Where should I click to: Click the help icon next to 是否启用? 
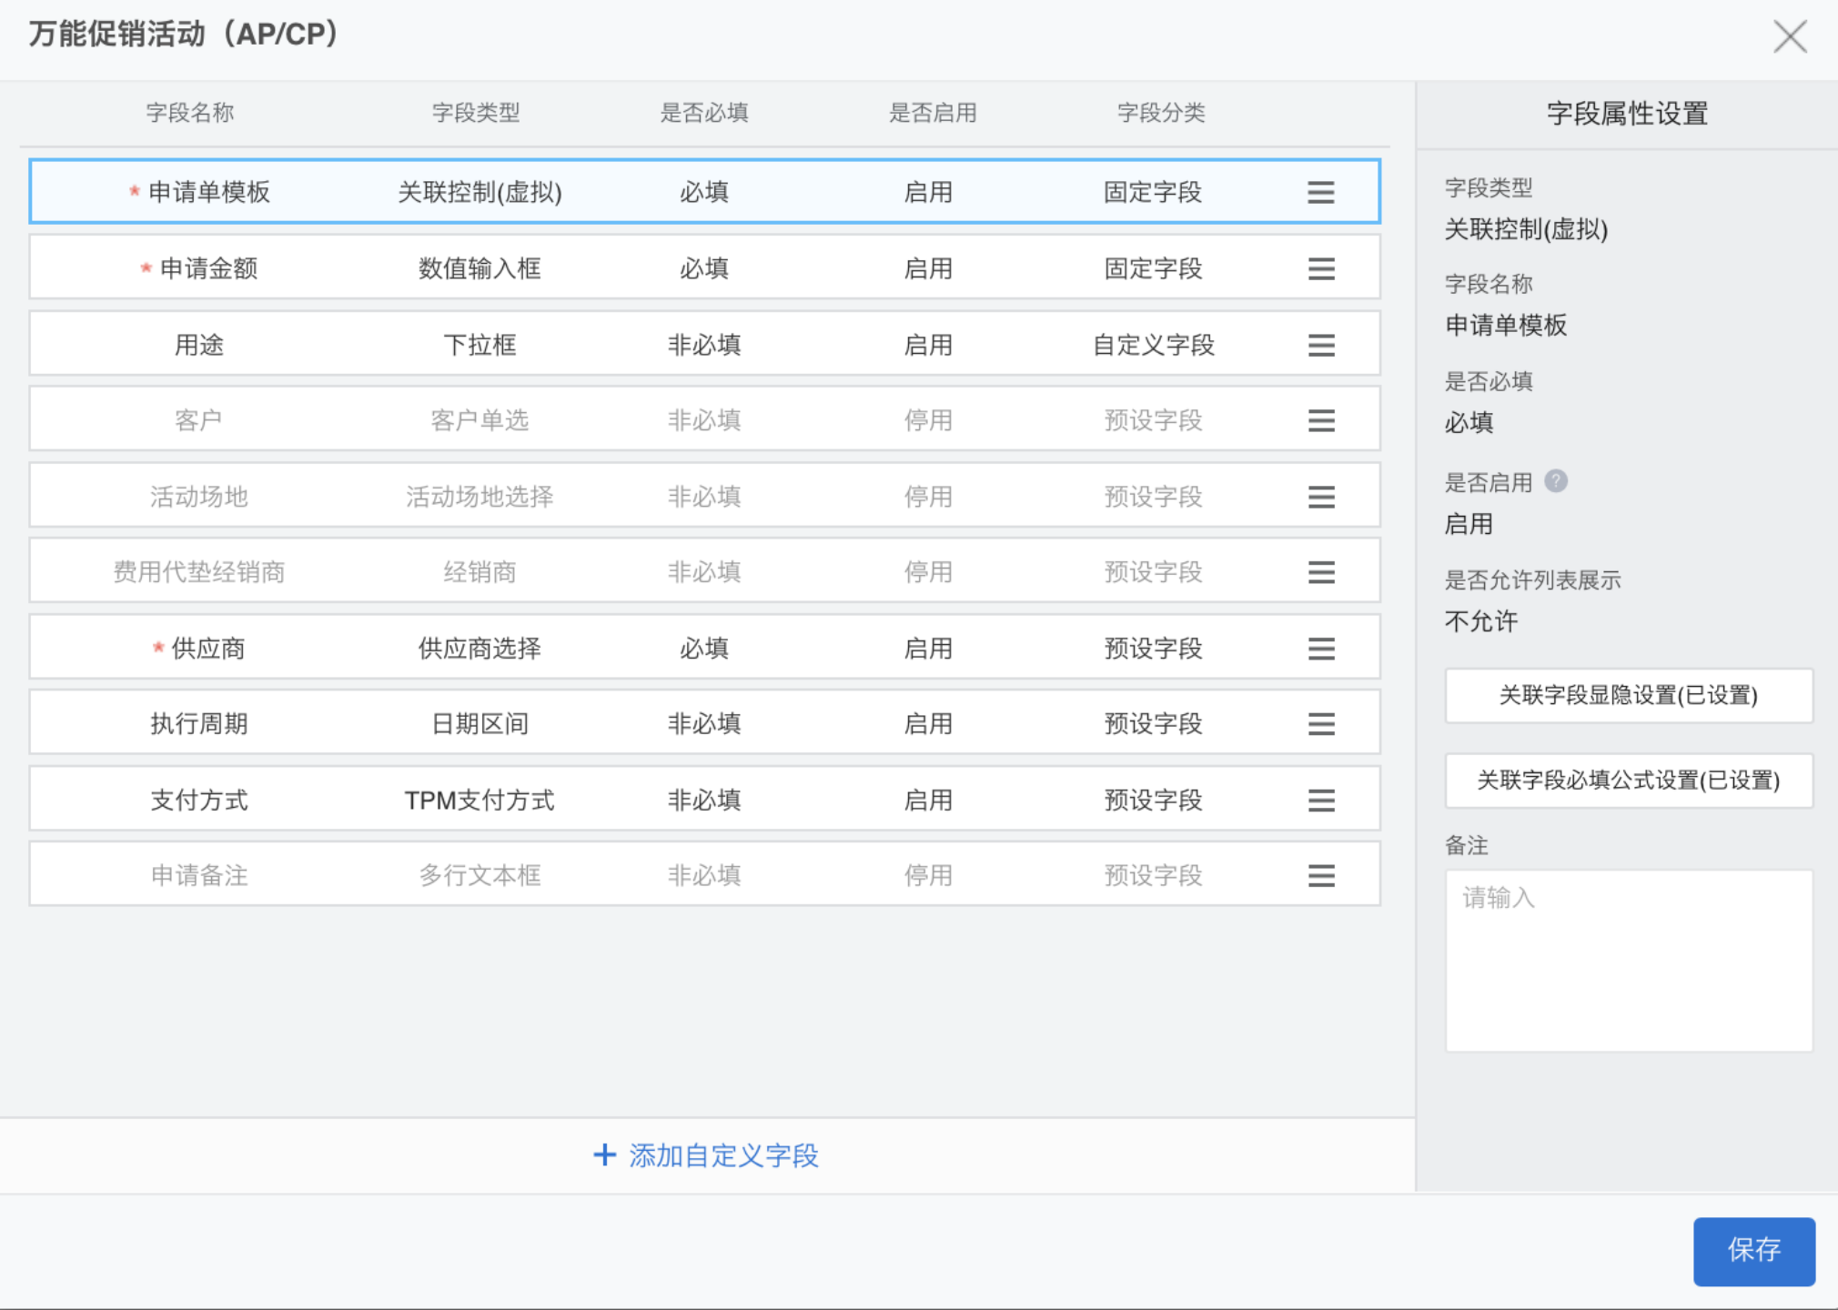coord(1556,481)
